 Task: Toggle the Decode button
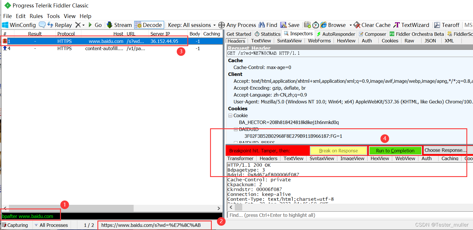pyautogui.click(x=149, y=25)
